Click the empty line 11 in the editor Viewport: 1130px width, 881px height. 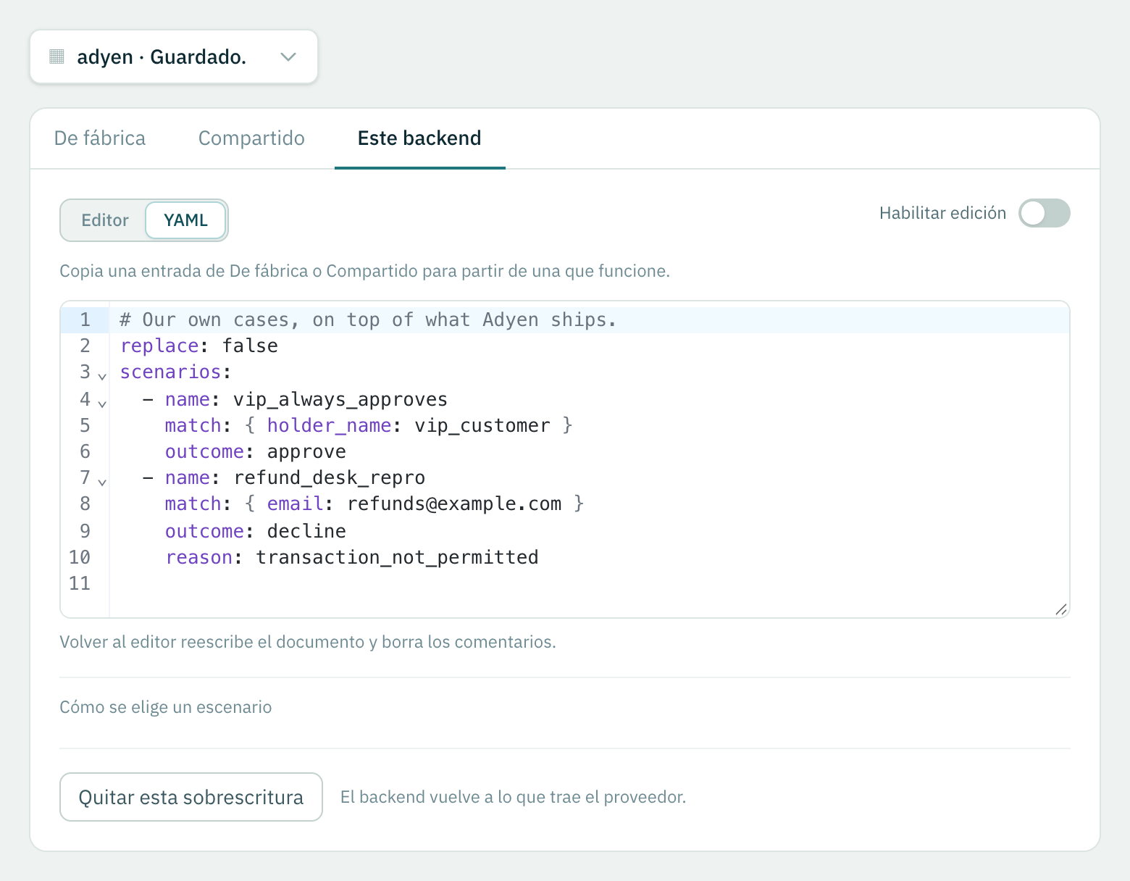(588, 583)
